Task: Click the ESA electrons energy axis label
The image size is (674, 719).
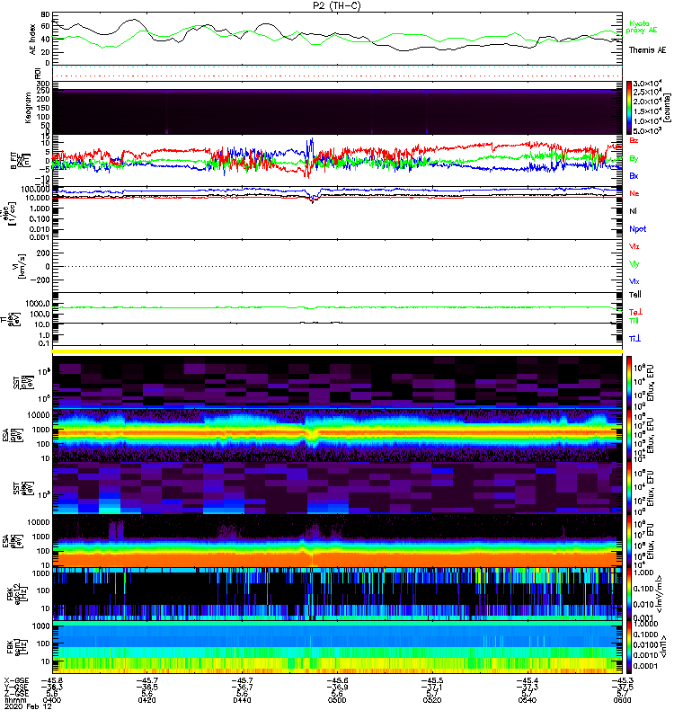Action: pyautogui.click(x=13, y=541)
